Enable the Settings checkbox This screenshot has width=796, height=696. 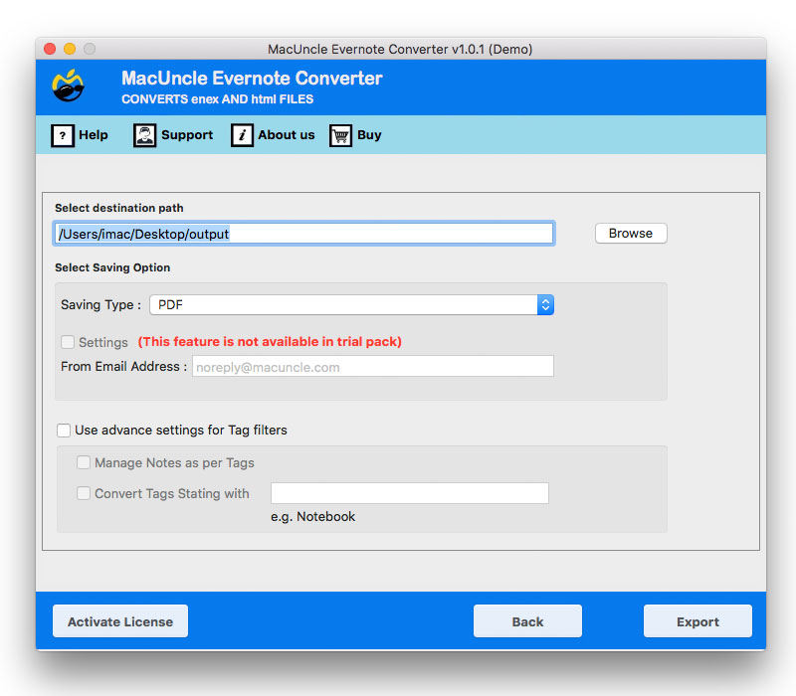coord(66,342)
